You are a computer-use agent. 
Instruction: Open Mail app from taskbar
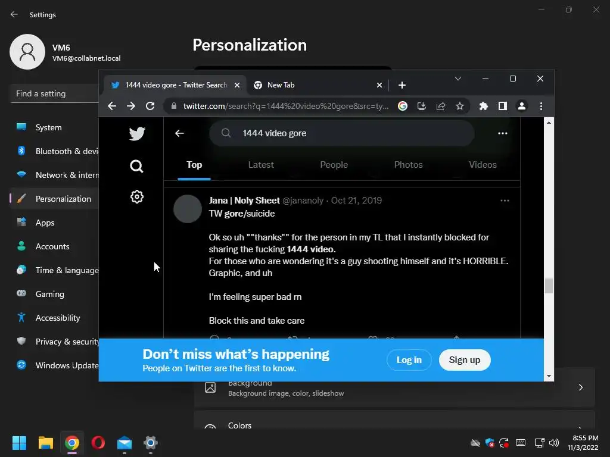pyautogui.click(x=125, y=443)
